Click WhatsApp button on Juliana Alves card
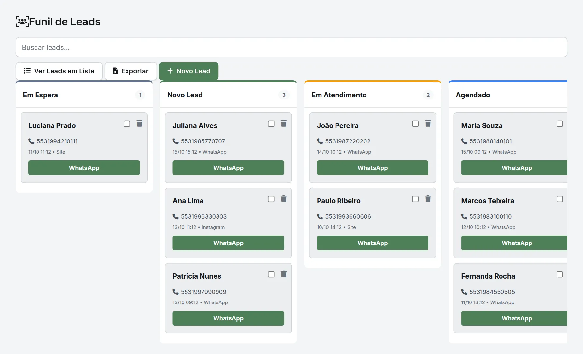 pyautogui.click(x=228, y=168)
